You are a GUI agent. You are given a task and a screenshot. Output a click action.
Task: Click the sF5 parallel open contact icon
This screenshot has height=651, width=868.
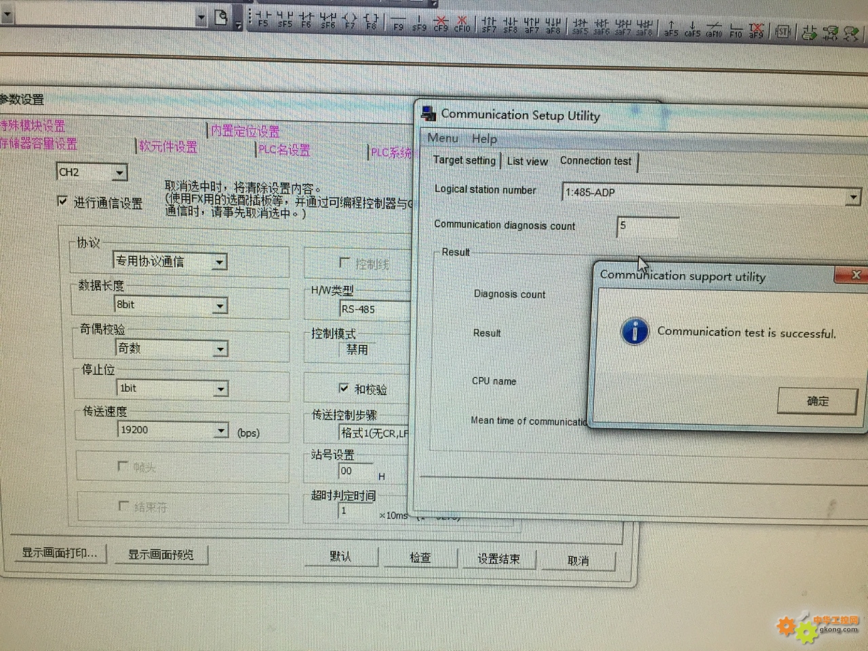pos(285,18)
